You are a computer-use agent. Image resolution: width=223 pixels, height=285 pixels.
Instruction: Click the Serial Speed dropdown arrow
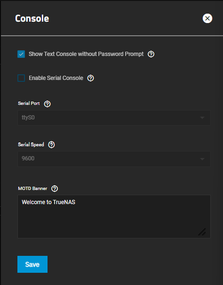[202, 159]
